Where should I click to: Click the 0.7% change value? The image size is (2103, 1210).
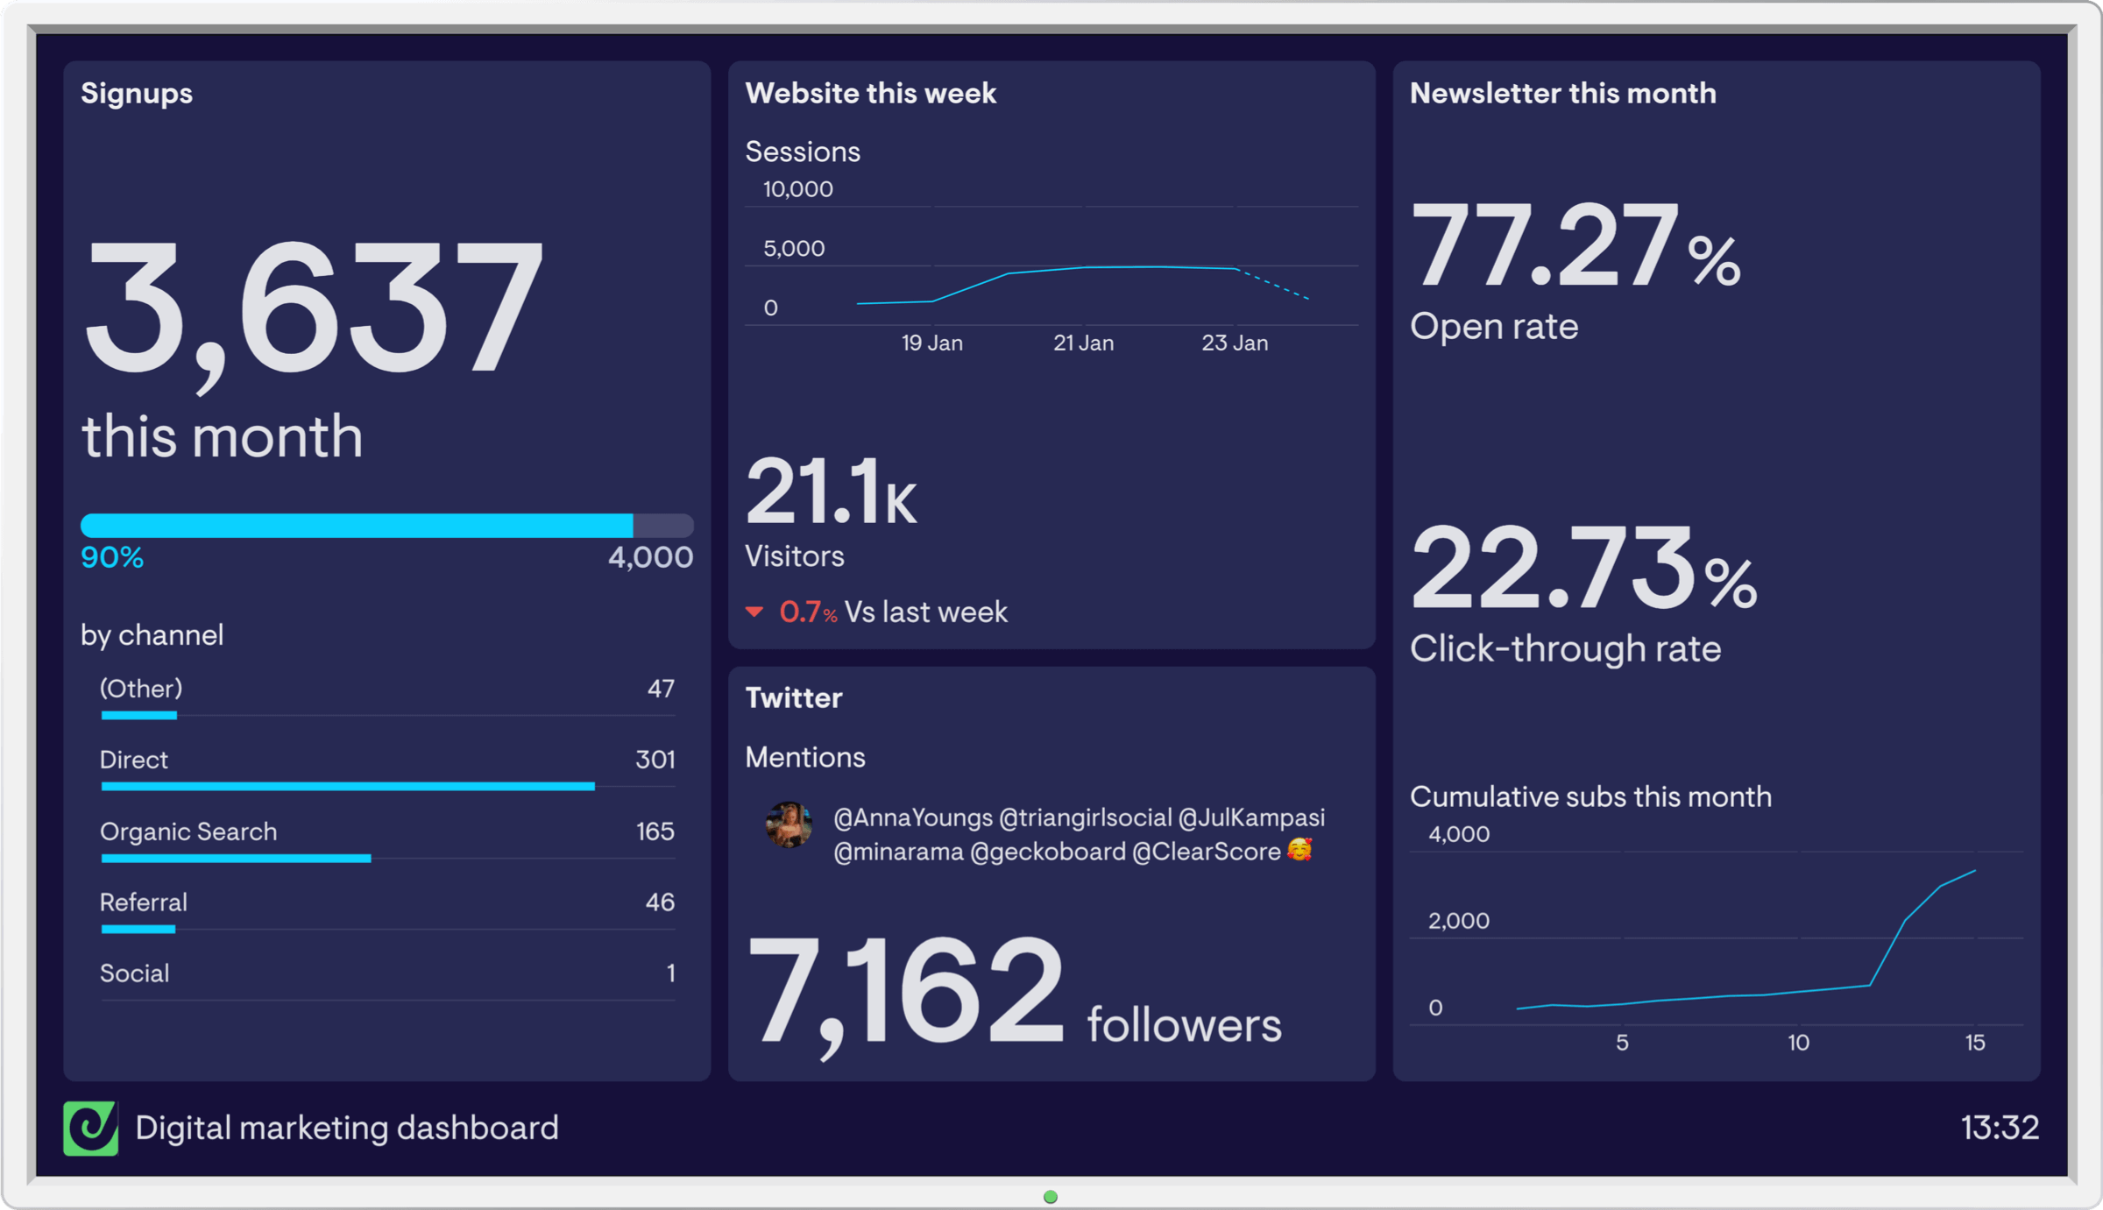[x=809, y=612]
